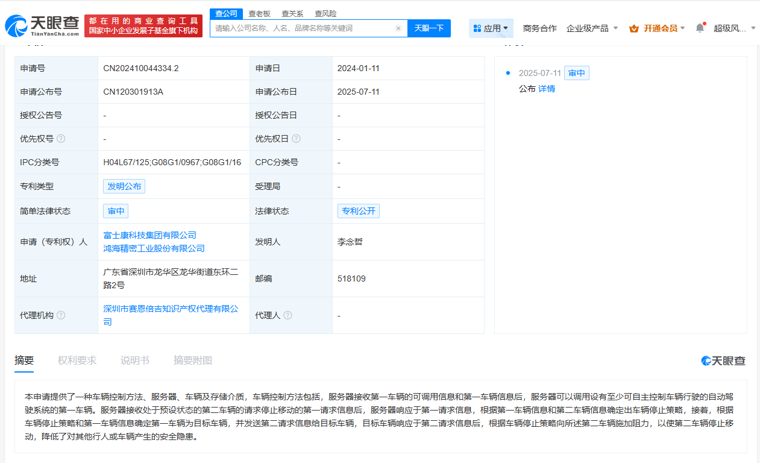Click the help icon next to 优先权号
The image size is (760, 463).
pos(61,139)
